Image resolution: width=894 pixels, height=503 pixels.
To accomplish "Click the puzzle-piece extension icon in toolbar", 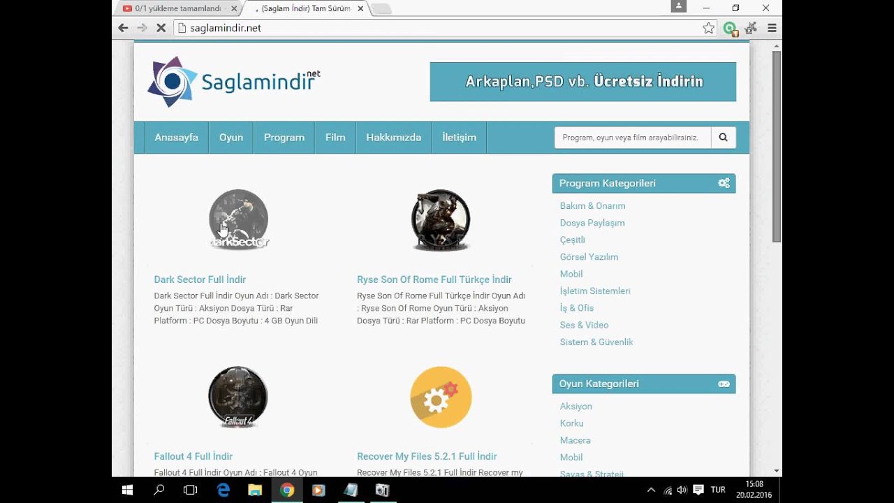I will coord(751,28).
